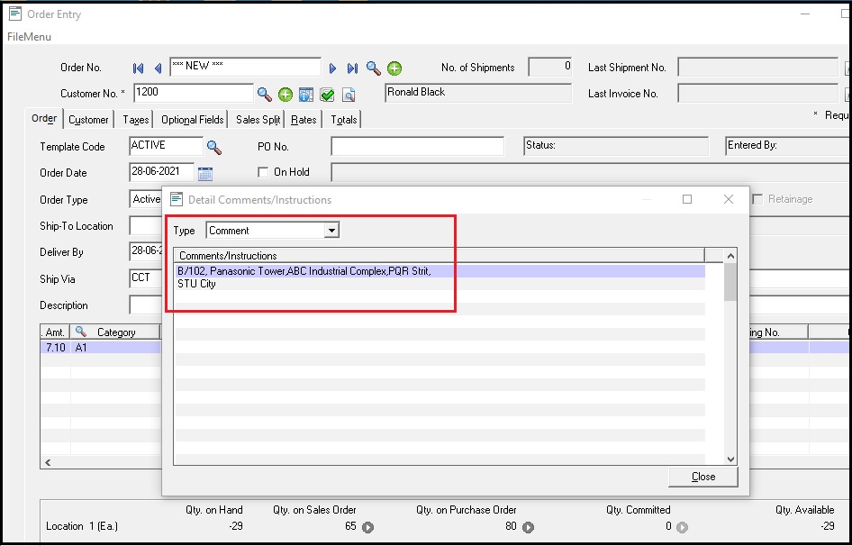
Task: Click the Close button in comments dialog
Action: tap(703, 477)
